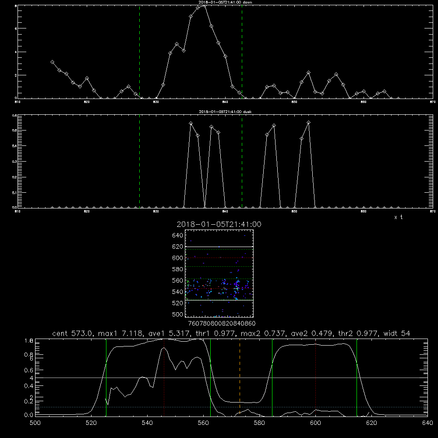Click the green solid line near 615 in bottom plot
The image size is (438, 438).
(x=357, y=377)
